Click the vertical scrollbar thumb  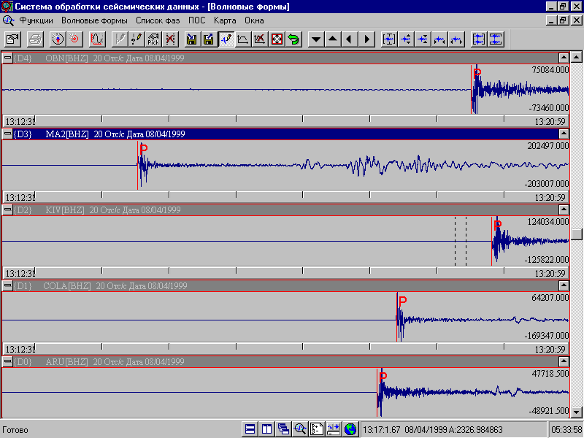tap(577, 234)
